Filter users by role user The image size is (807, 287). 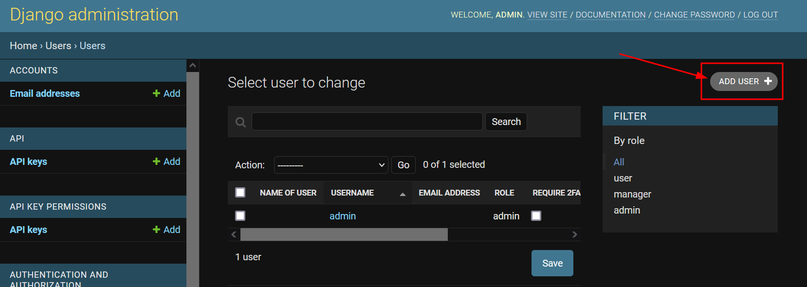click(x=623, y=178)
